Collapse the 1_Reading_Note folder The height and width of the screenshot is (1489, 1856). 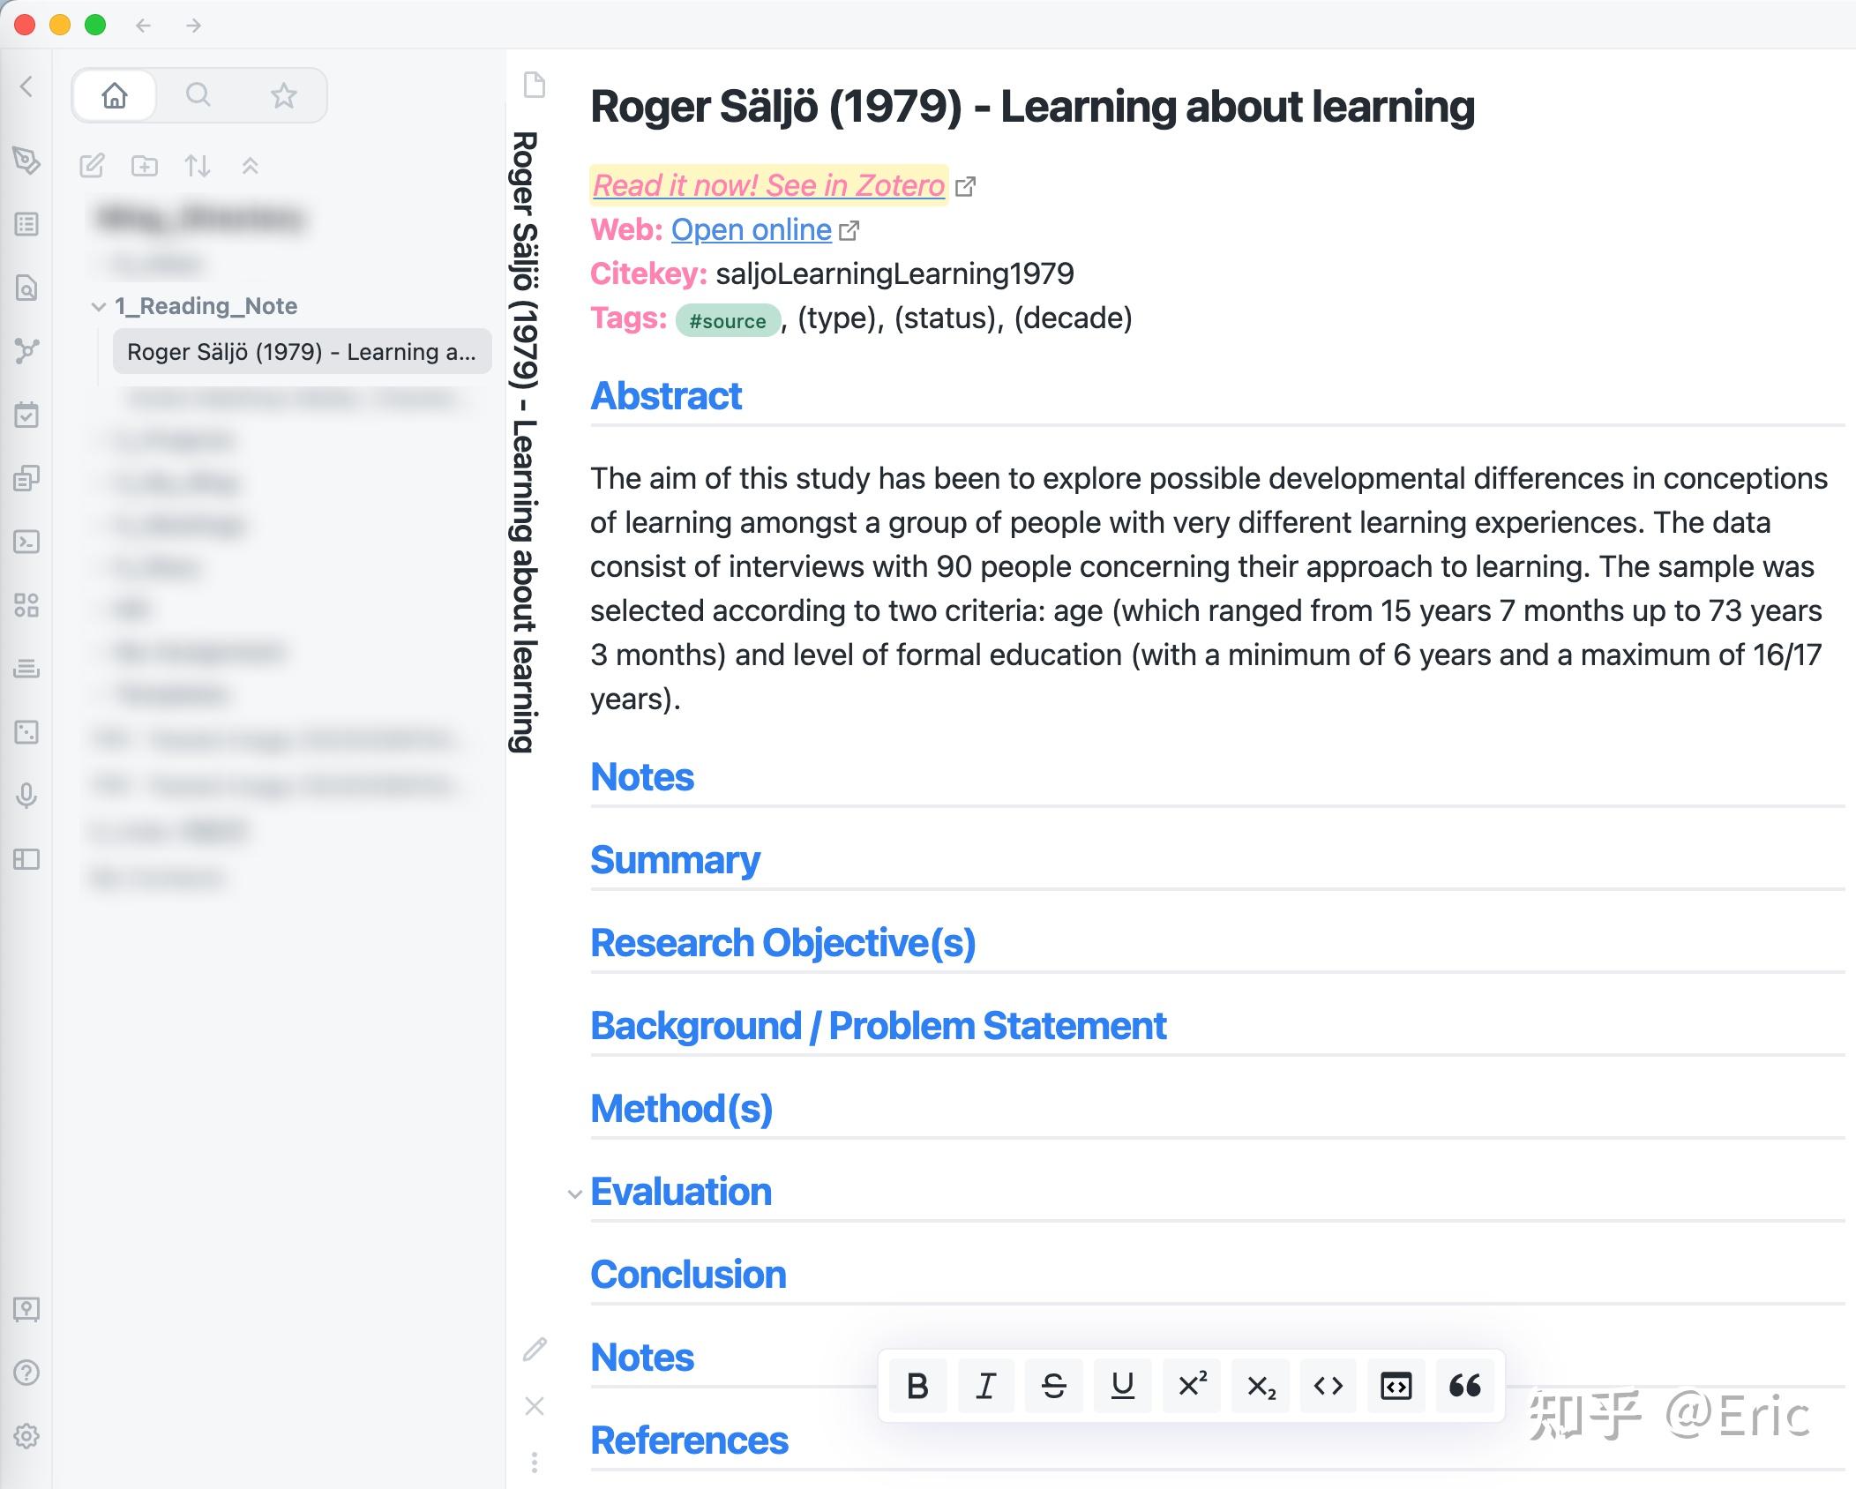pyautogui.click(x=99, y=306)
